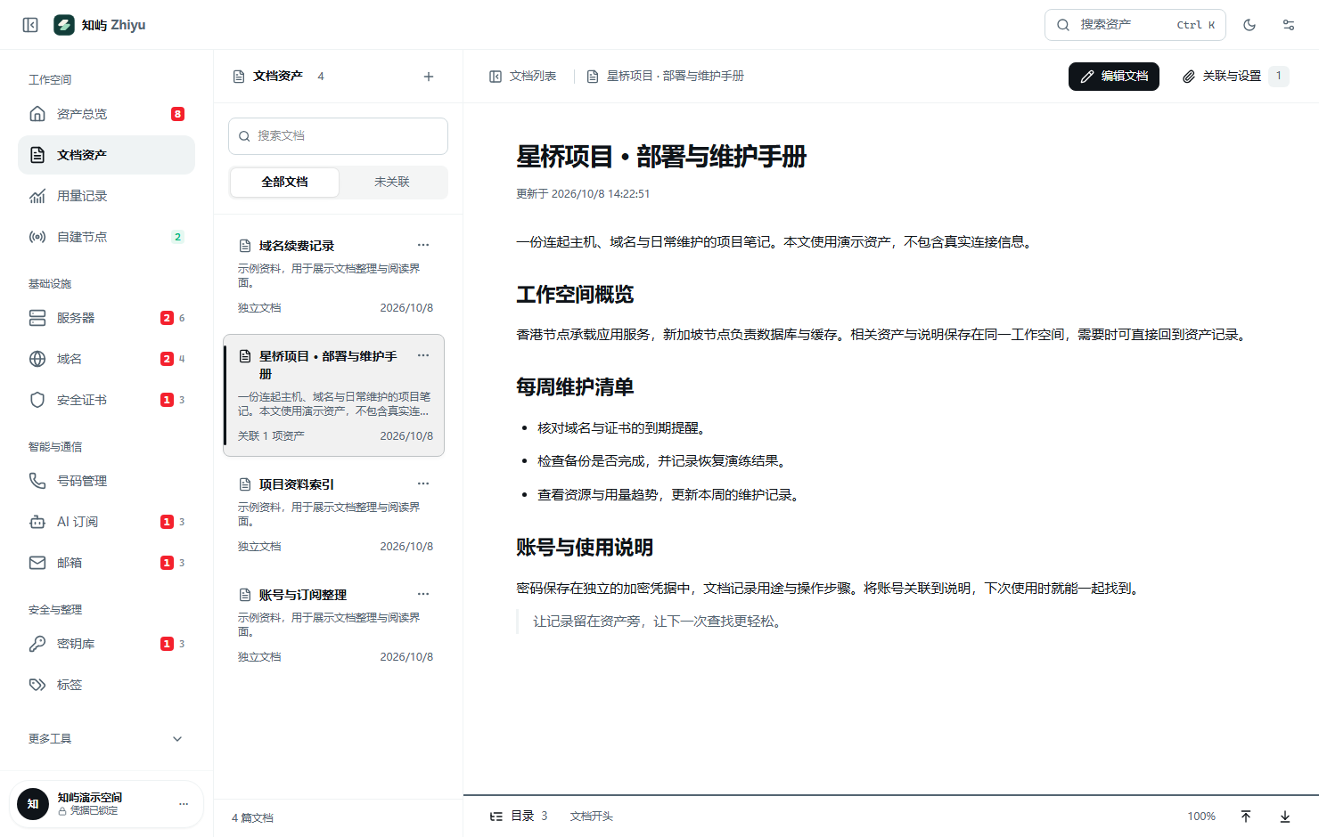Click the 搜索资产 search box
The image size is (1319, 837).
(1135, 25)
